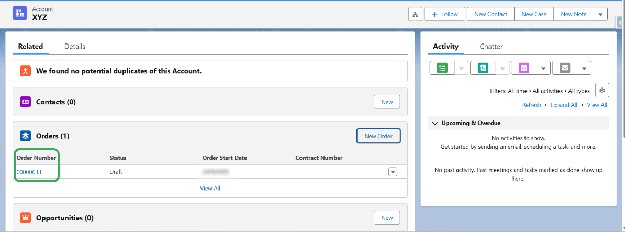Click the New Task icon button
This screenshot has width=625, height=232.
[x=442, y=68]
